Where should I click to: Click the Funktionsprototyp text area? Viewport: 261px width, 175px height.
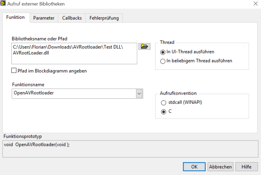[x=130, y=149]
